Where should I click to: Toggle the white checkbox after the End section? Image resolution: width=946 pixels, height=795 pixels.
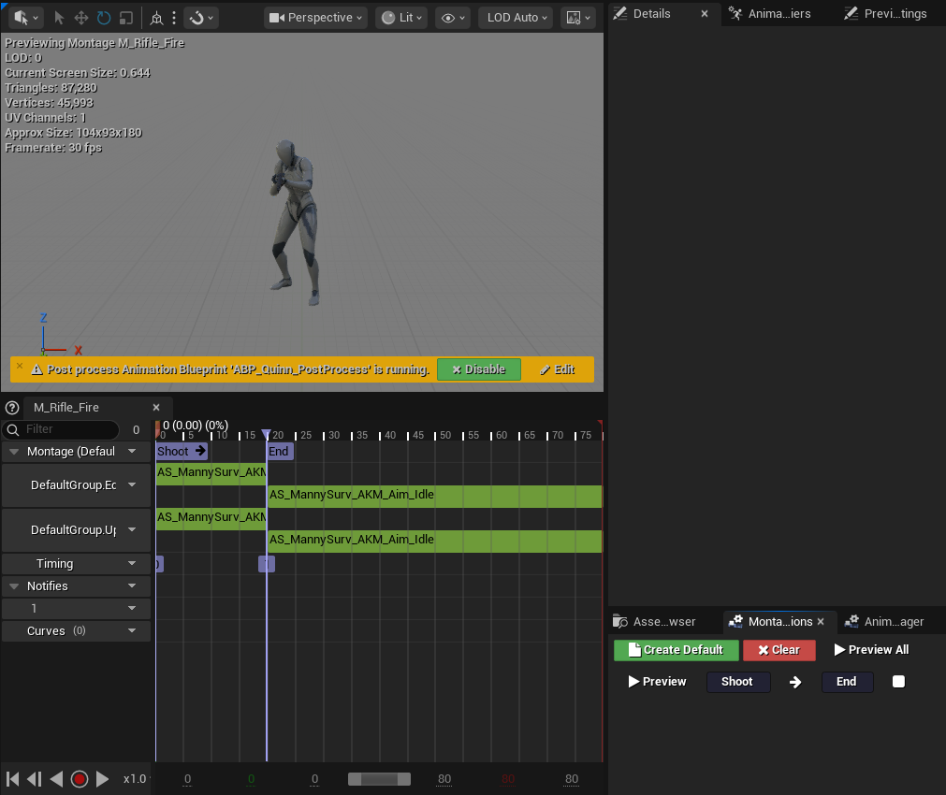898,682
